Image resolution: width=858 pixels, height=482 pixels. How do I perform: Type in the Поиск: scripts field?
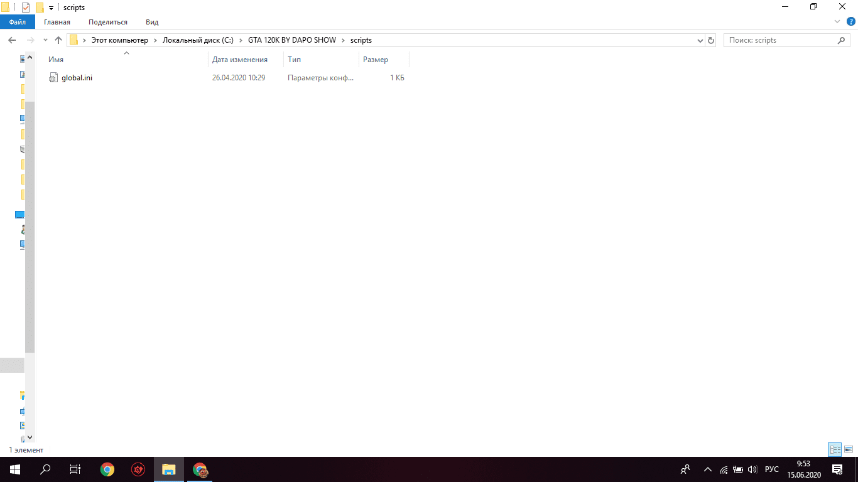(x=779, y=40)
